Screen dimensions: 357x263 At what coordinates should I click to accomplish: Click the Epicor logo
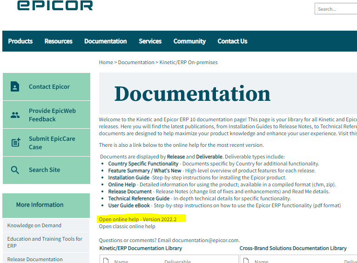pos(55,5)
